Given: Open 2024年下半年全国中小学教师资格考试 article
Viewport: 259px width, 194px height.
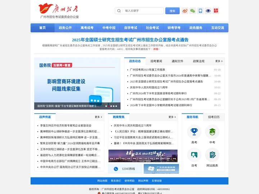Looking at the screenshot, I should 161,105.
